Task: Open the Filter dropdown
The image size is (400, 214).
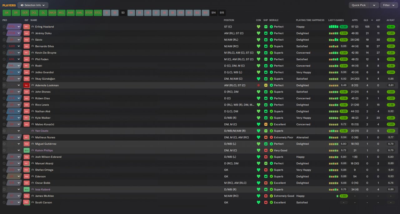Action: coord(389,5)
